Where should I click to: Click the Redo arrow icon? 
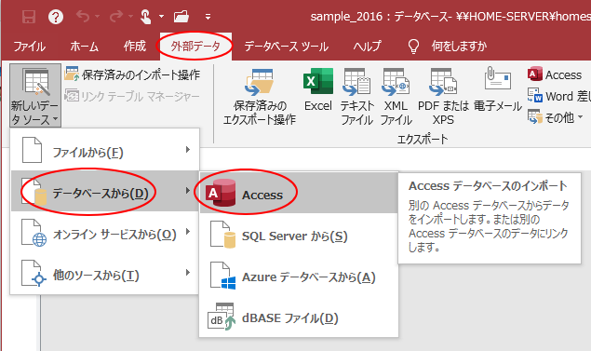116,16
